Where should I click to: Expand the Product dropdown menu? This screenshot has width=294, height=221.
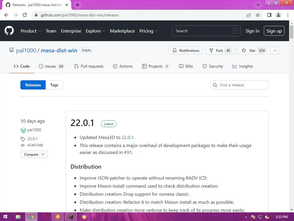pyautogui.click(x=30, y=31)
